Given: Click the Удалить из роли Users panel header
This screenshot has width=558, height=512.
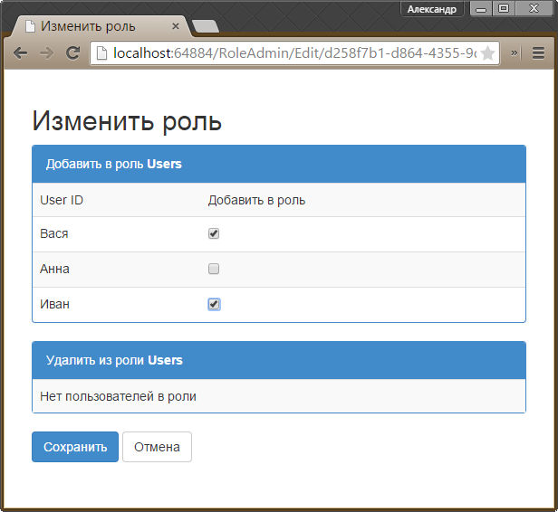Looking at the screenshot, I should point(279,360).
